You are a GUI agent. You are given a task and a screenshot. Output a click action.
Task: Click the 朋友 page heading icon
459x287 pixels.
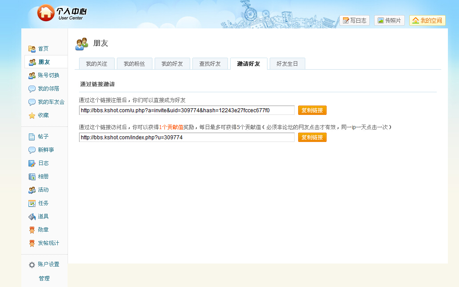[x=82, y=44]
